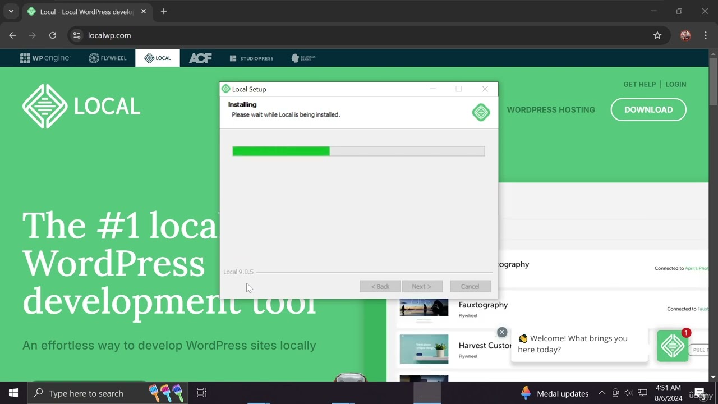Open the Delicious Brains brand link
Image resolution: width=718 pixels, height=404 pixels.
pos(303,58)
